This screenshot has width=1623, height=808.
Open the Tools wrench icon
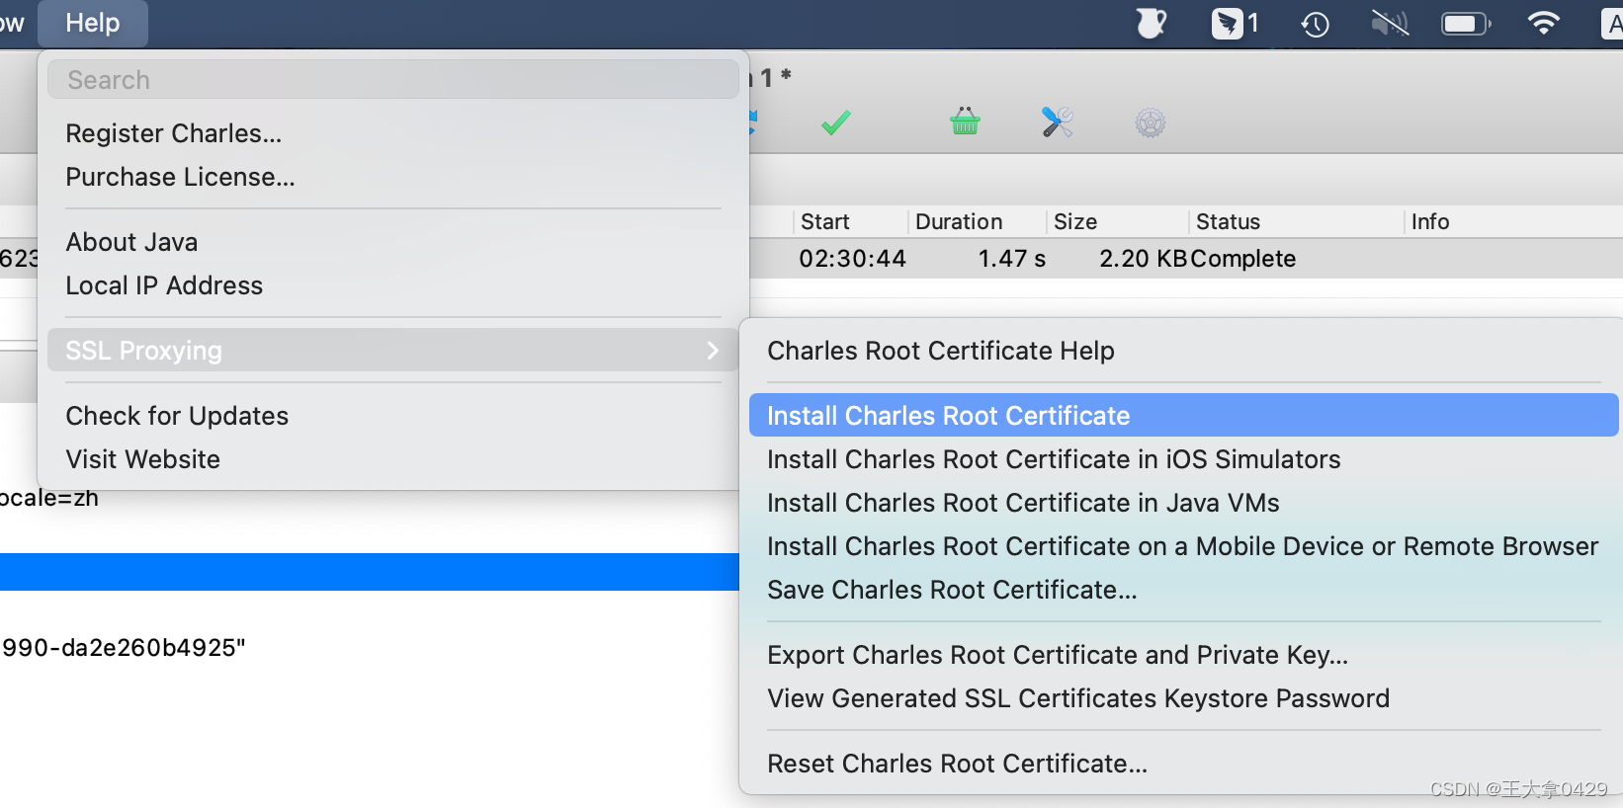[x=1057, y=121]
